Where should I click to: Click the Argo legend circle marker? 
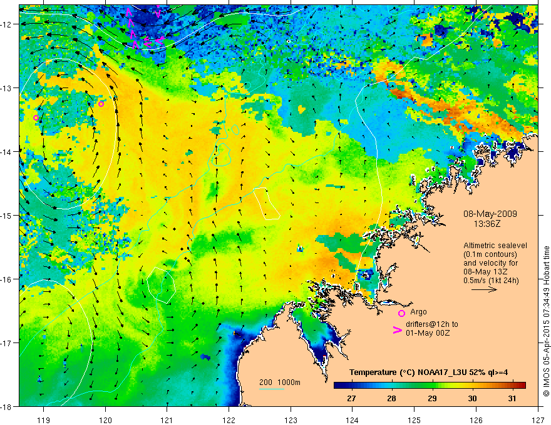[x=401, y=313]
